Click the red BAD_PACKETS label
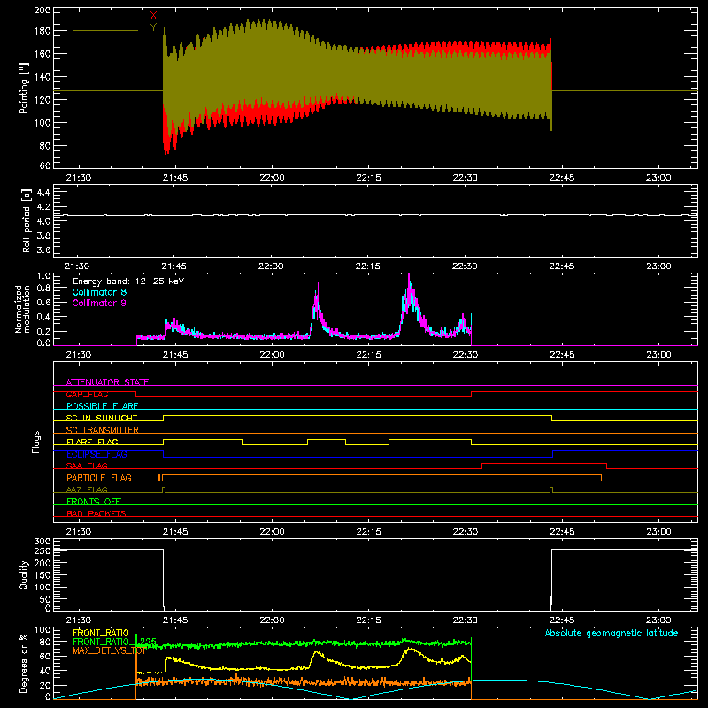This screenshot has width=708, height=708. pos(96,513)
